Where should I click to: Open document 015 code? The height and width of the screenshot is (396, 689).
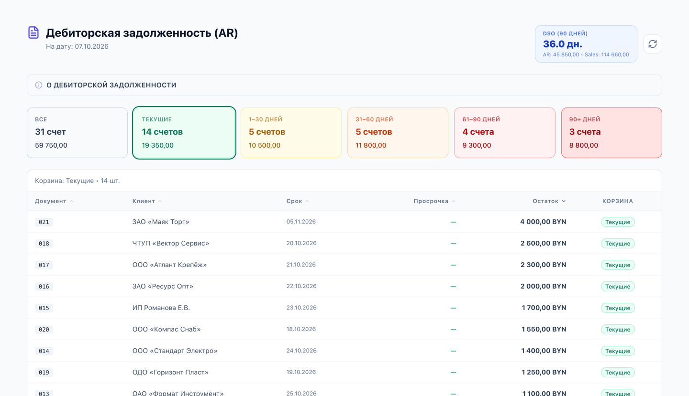coord(44,308)
